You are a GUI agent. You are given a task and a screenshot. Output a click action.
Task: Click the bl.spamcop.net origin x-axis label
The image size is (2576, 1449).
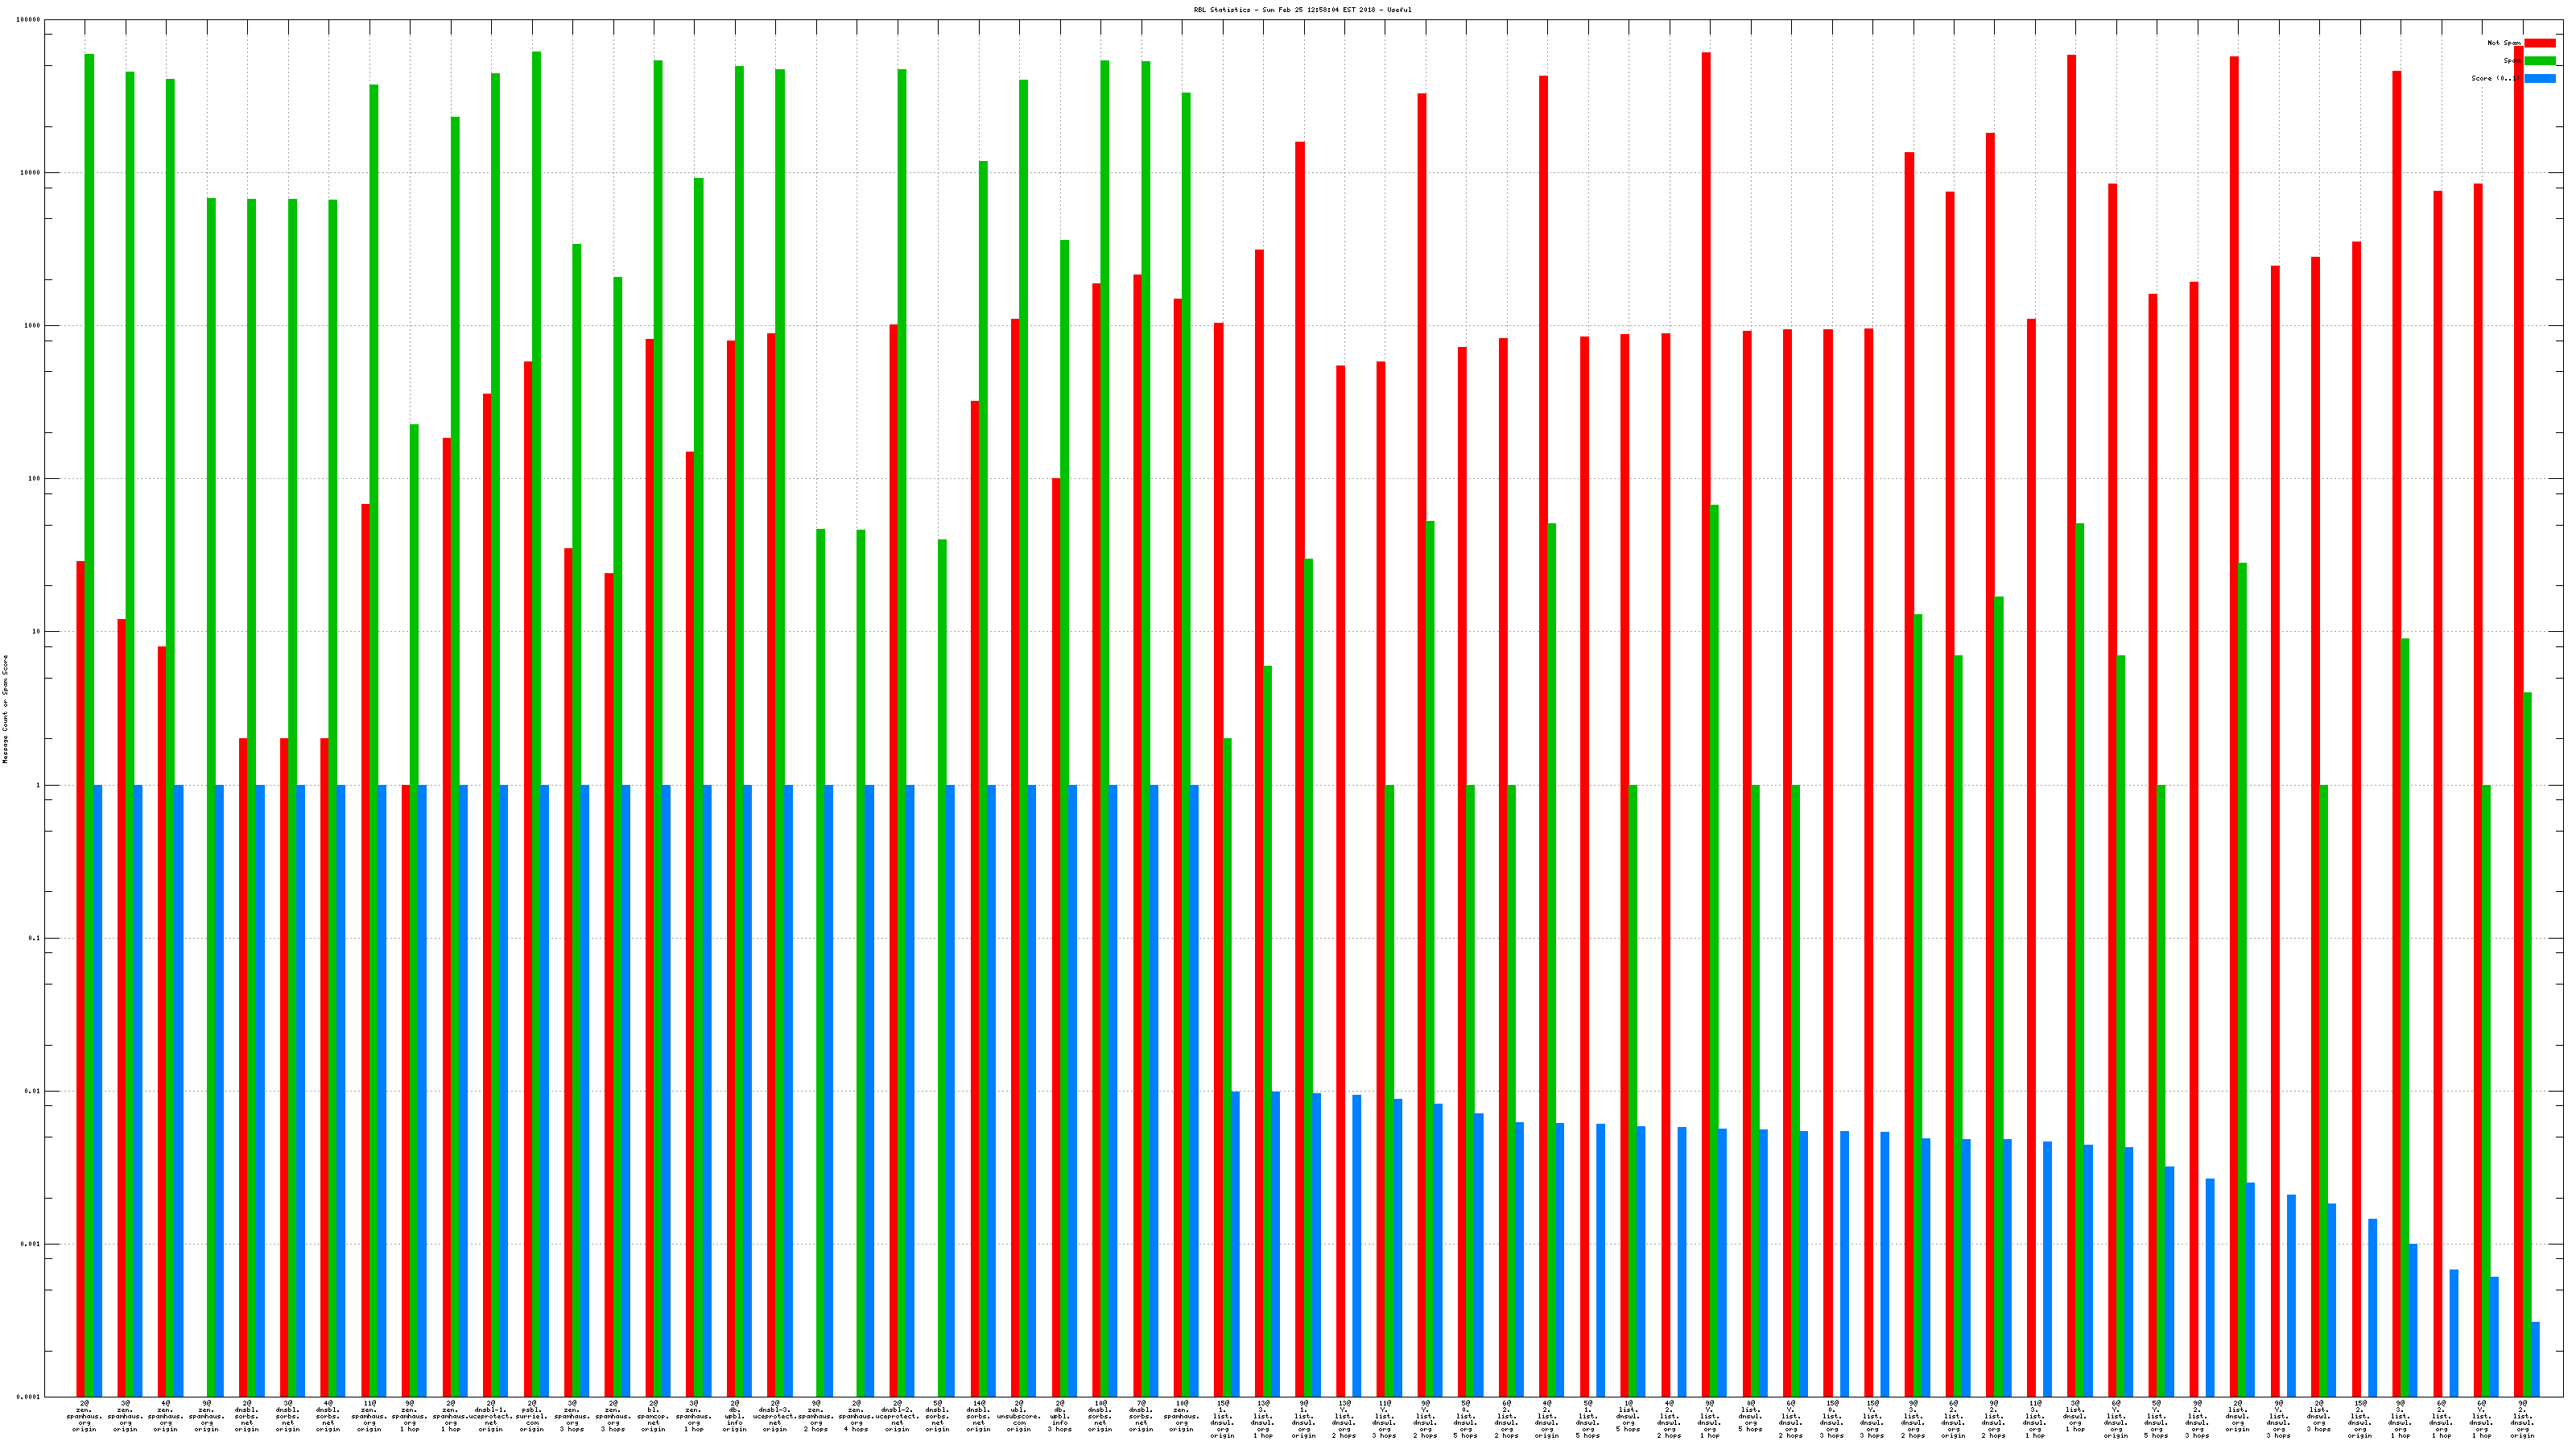point(653,1416)
